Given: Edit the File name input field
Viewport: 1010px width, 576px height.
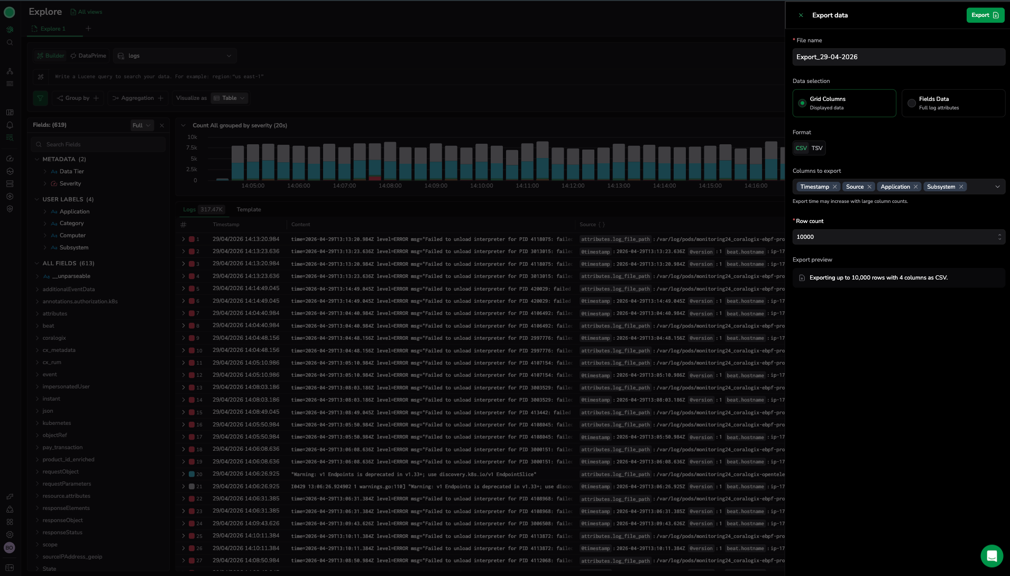Looking at the screenshot, I should 898,57.
